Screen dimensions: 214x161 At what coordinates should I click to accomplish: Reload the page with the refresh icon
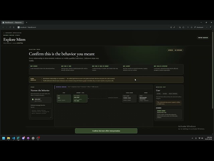pos(10,27)
